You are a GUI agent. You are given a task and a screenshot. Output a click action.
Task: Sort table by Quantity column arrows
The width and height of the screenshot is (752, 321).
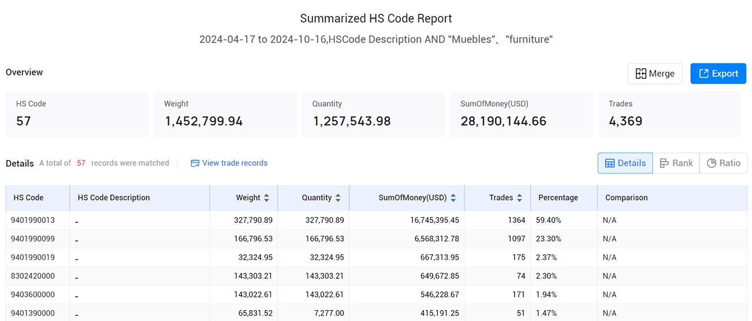click(338, 198)
